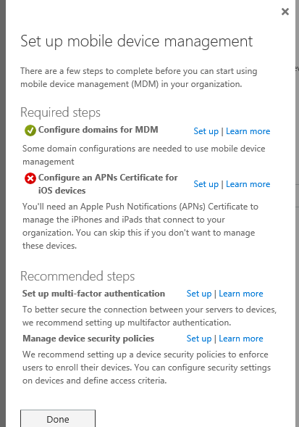299x427 pixels.
Task: Learn more about APNs Certificate
Action: pyautogui.click(x=248, y=184)
